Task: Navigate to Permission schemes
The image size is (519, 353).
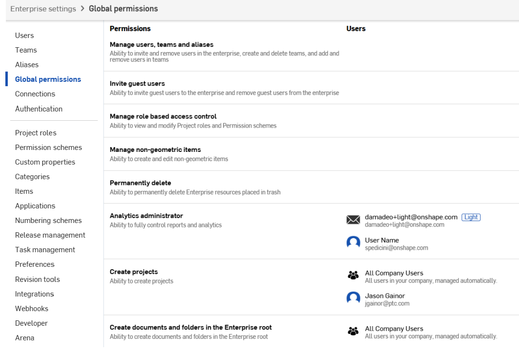Action: point(48,148)
